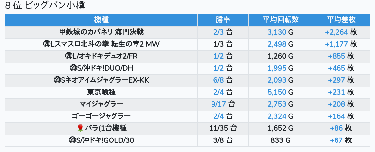Viewport: 375px width, 152px height.
Task: Click the rose emoji icon beside バラ
Action: (80, 128)
